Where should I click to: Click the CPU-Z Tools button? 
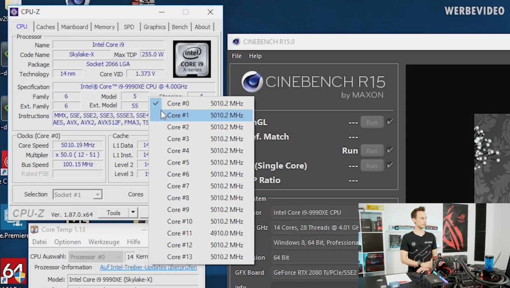coord(113,213)
